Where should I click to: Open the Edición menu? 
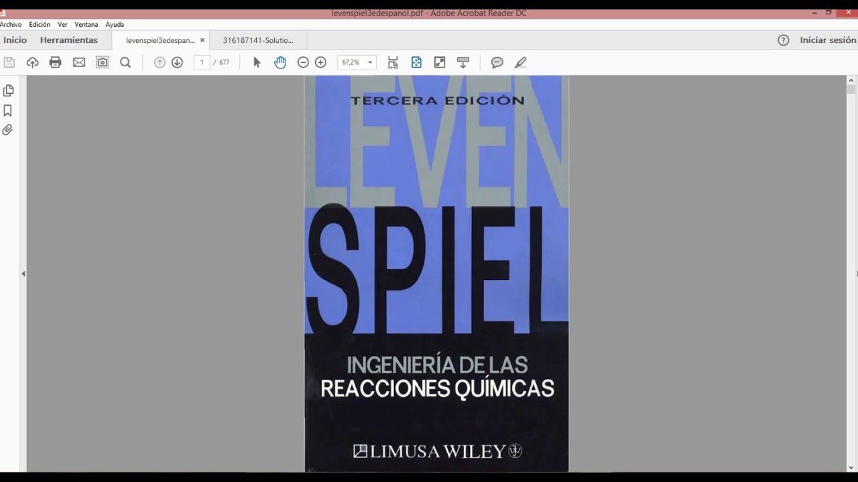point(40,24)
